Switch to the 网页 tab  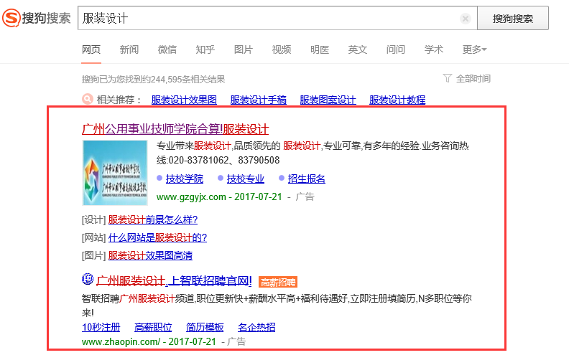pos(91,49)
